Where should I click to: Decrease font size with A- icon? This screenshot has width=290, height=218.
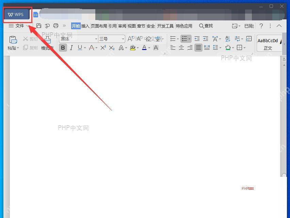(140, 39)
